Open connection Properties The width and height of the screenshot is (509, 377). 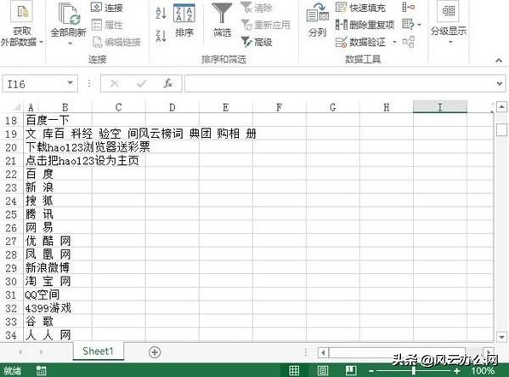pos(106,25)
